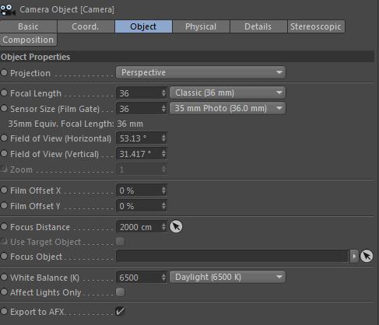Enable the Affect Lights Only checkbox
Viewport: 379px width, 325px height.
120,292
